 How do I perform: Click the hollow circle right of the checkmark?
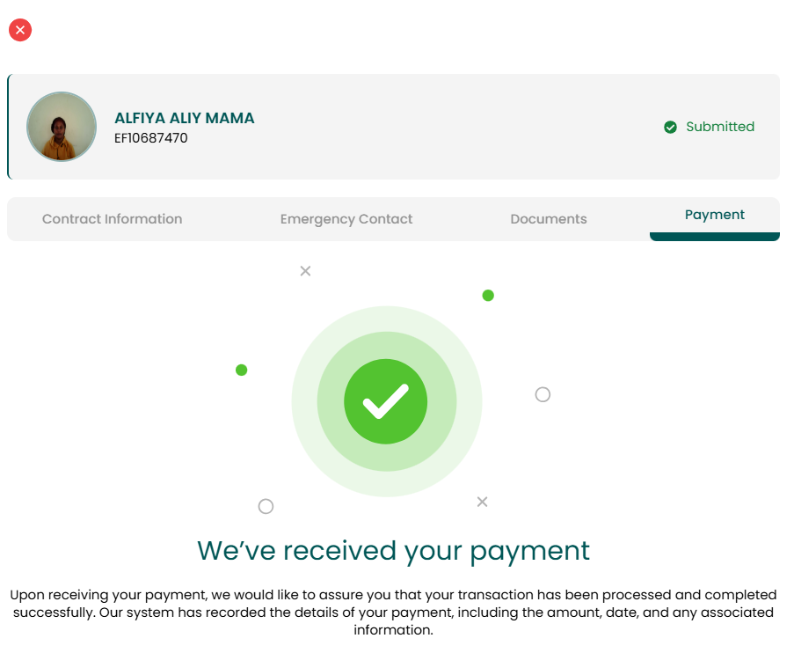coord(543,394)
